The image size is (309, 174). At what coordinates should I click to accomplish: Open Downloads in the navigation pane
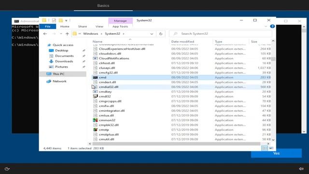click(64, 61)
